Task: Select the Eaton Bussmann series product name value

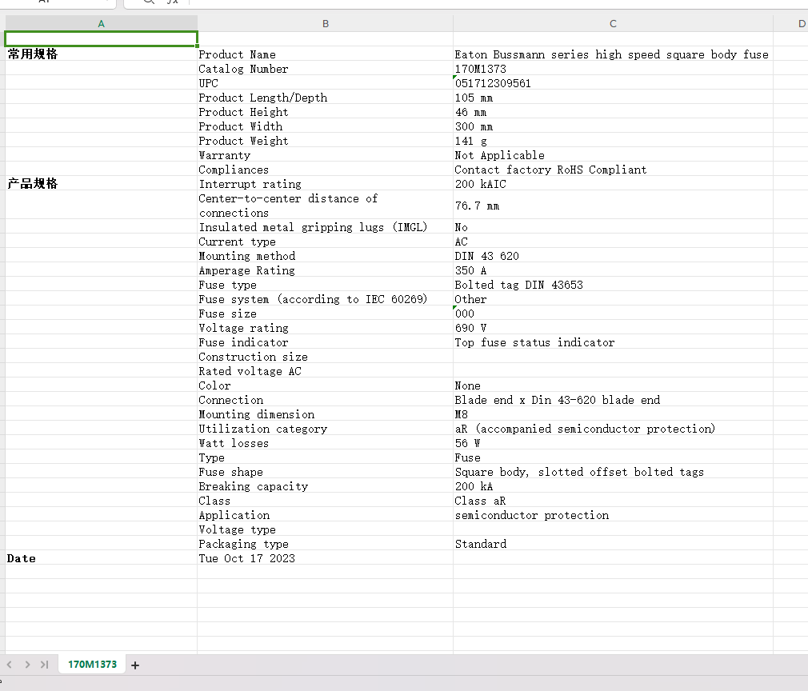Action: [x=613, y=54]
